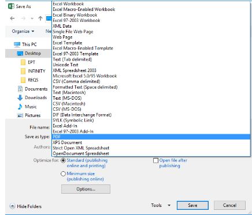
Task: Choose Excel Binary Workbook type
Action: (x=151, y=15)
